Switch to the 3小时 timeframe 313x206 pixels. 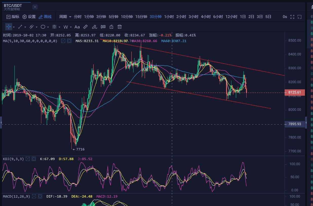[x=193, y=17]
